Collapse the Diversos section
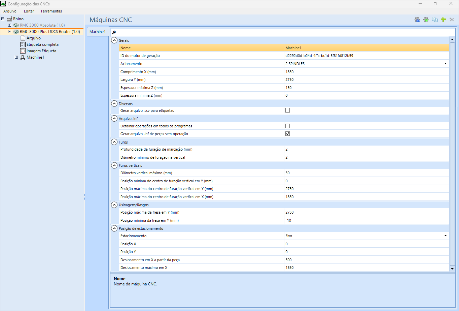 (x=114, y=103)
